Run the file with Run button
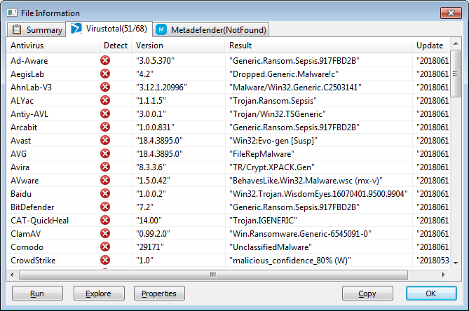Image resolution: width=469 pixels, height=311 pixels. [x=37, y=293]
